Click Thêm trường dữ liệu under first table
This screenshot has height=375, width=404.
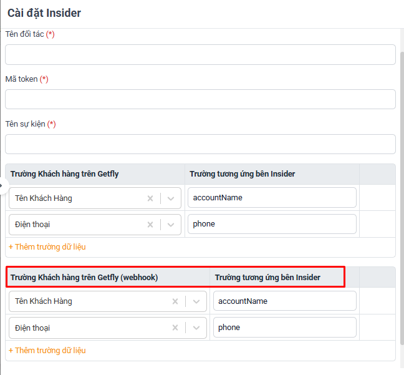[47, 247]
